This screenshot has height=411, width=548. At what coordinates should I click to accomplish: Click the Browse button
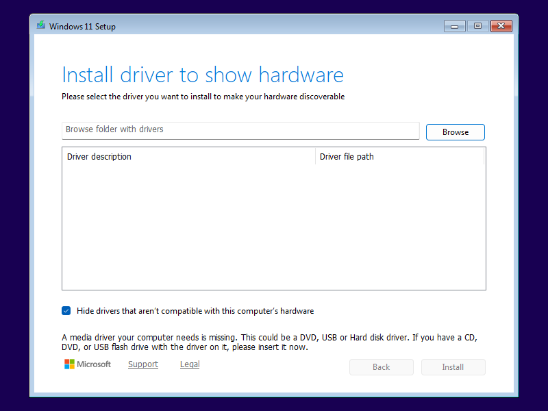pyautogui.click(x=456, y=132)
